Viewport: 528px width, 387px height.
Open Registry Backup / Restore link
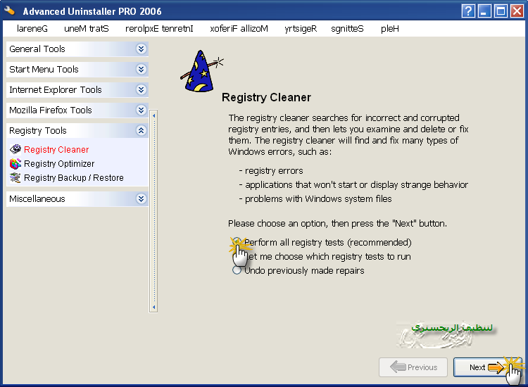[x=74, y=178]
